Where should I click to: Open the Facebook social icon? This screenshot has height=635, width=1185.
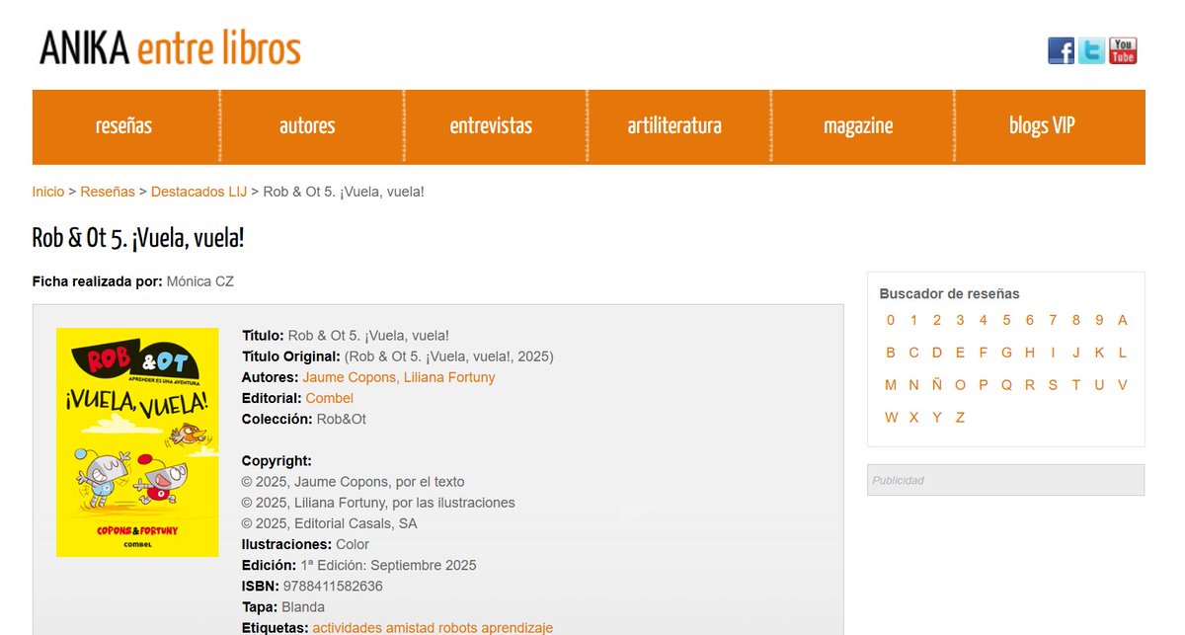click(1061, 50)
